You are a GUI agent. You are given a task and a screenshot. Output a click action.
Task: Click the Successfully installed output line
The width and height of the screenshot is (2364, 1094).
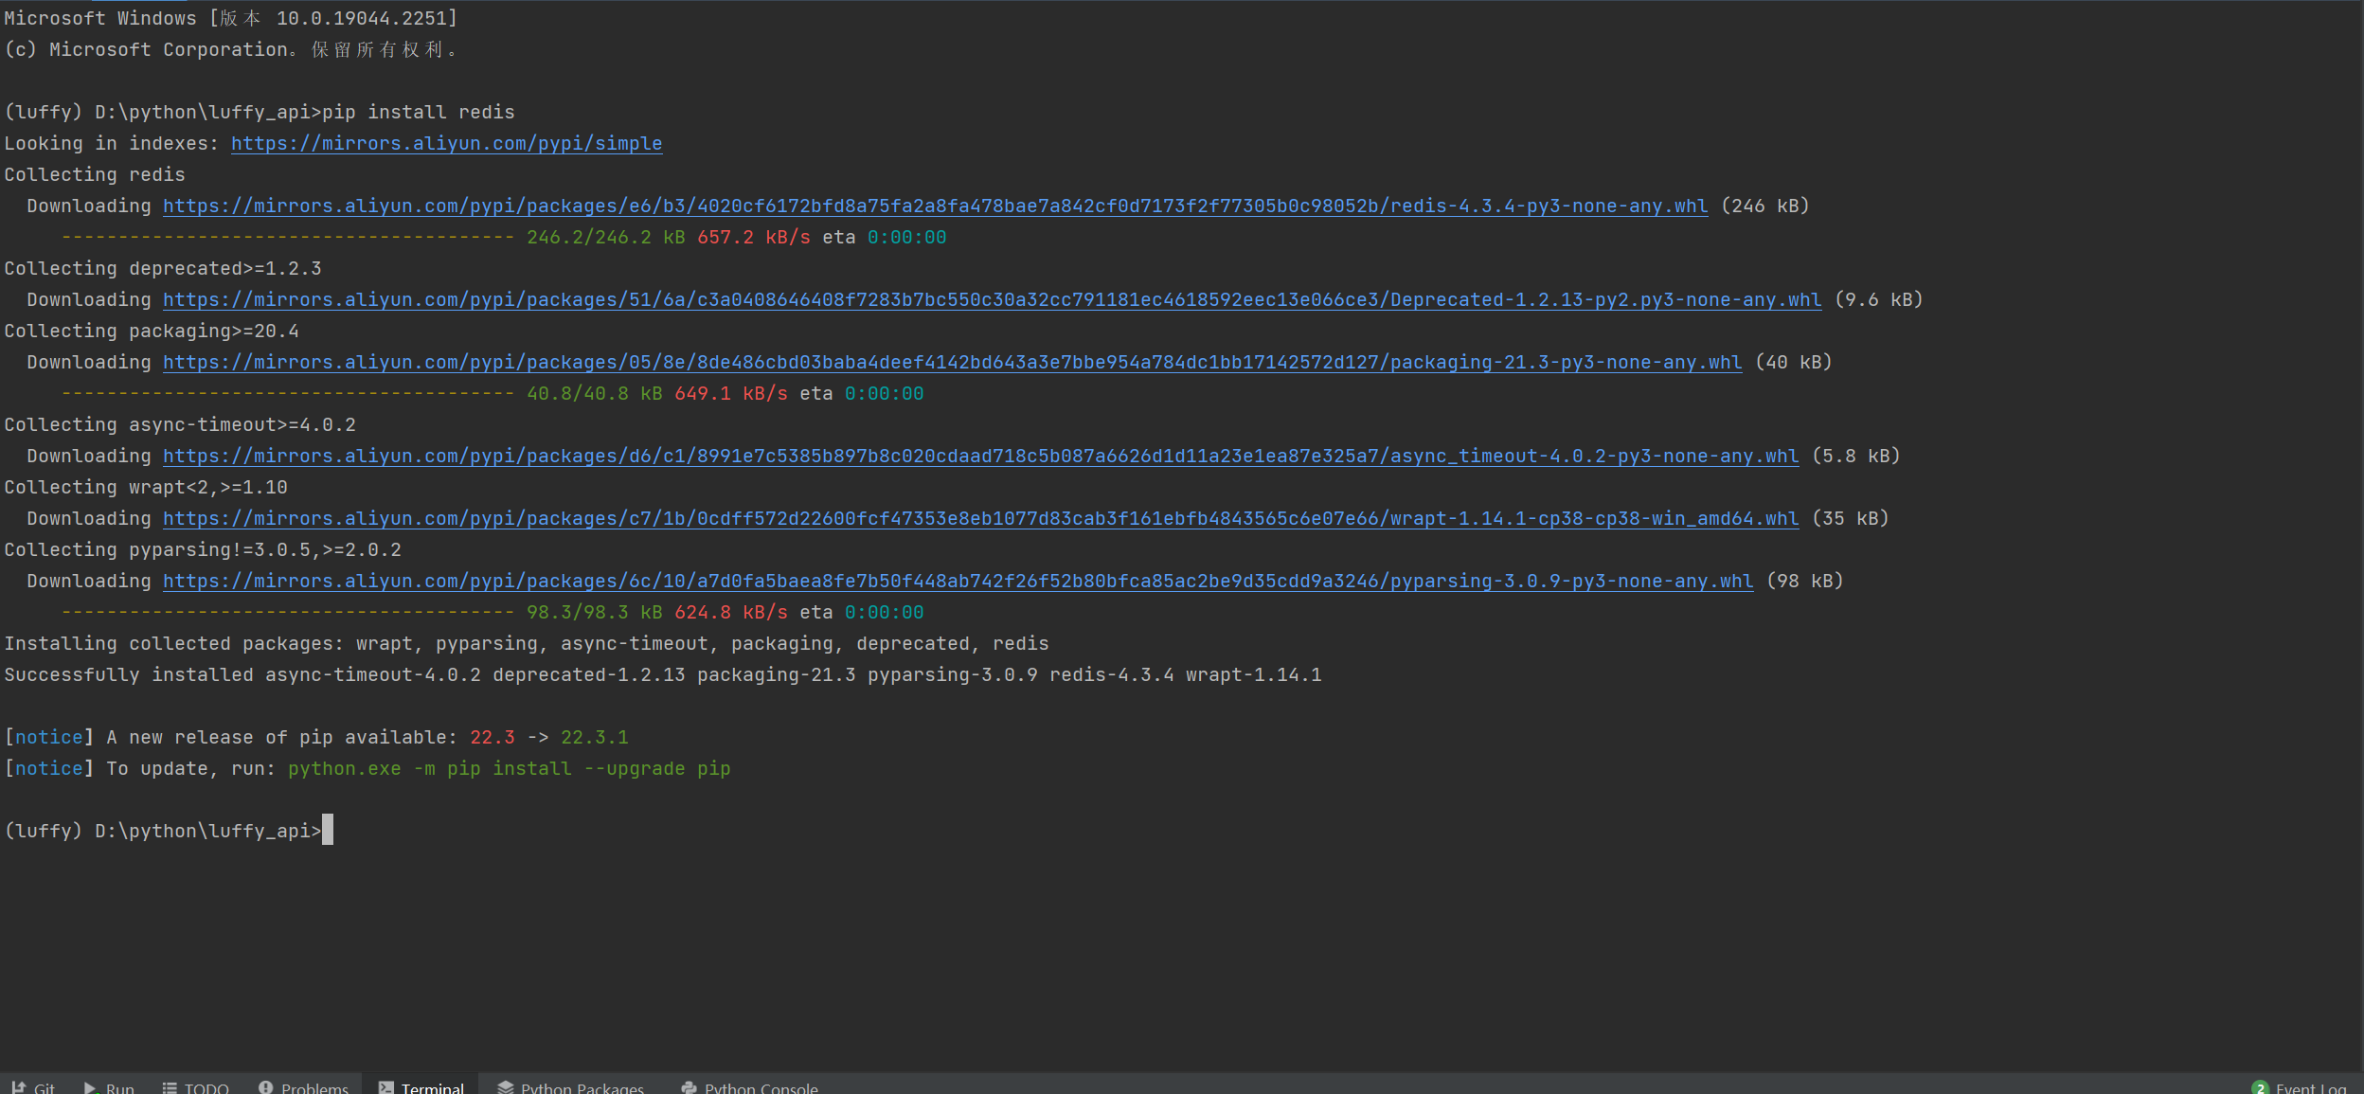pyautogui.click(x=662, y=674)
